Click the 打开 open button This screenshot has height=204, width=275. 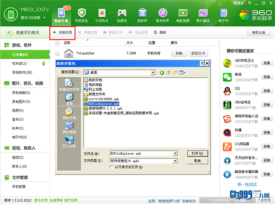pyautogui.click(x=194, y=153)
